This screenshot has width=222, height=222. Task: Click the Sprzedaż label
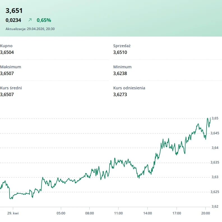(x=122, y=46)
